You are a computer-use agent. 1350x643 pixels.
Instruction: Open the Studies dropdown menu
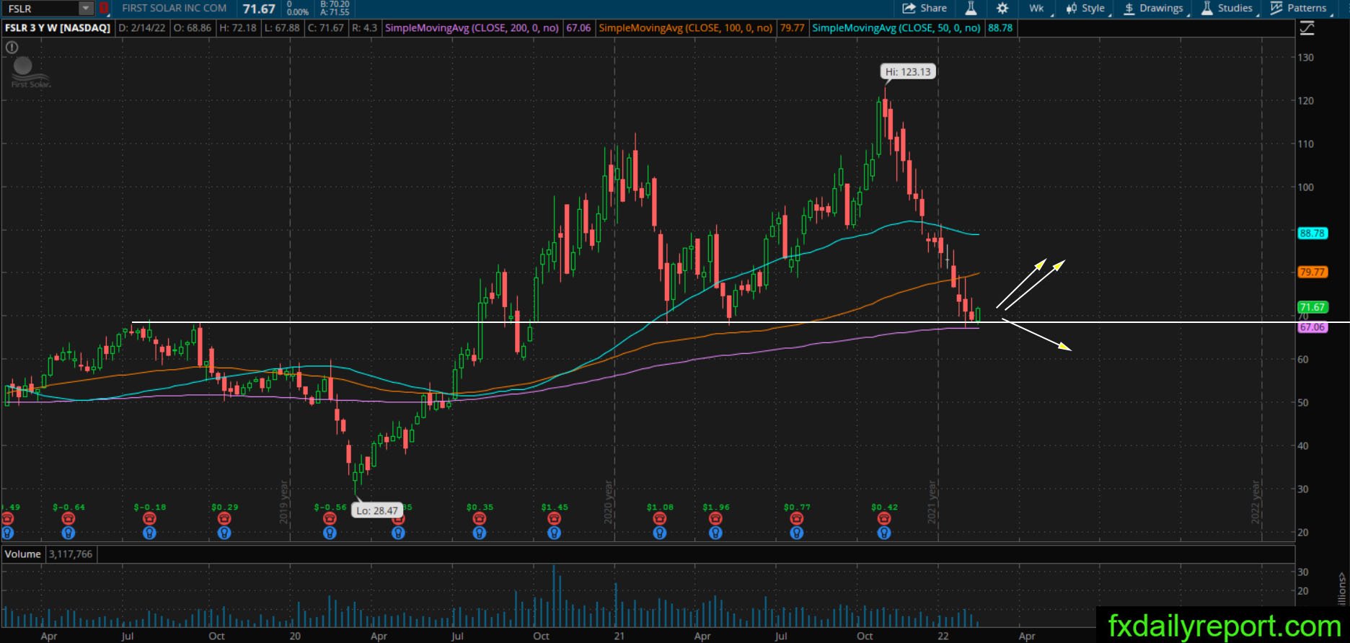pyautogui.click(x=1228, y=8)
